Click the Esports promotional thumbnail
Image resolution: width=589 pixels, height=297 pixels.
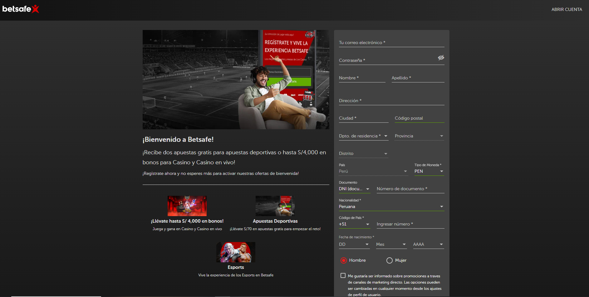(x=236, y=252)
